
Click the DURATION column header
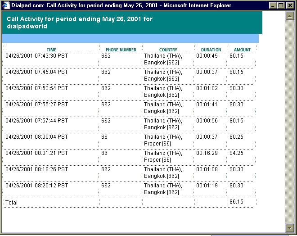(211, 50)
